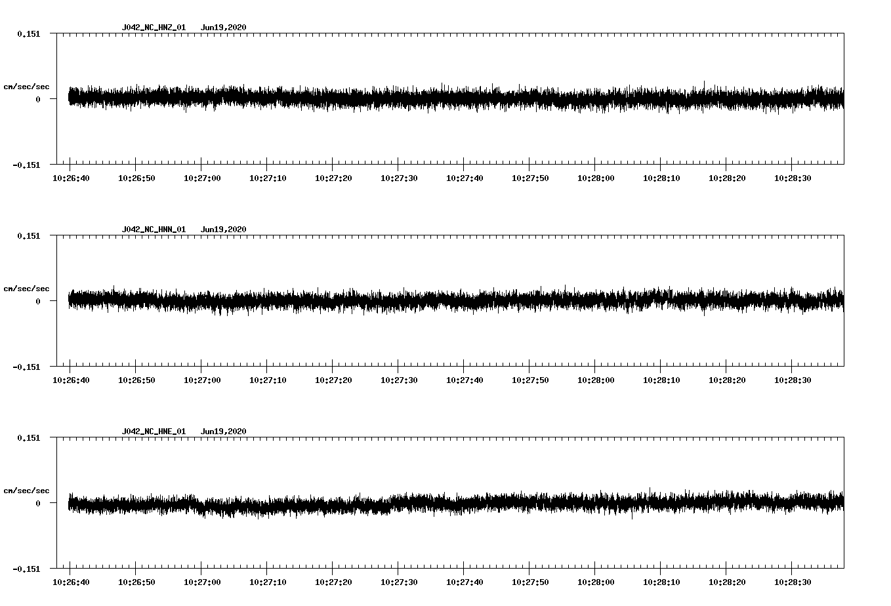The width and height of the screenshot is (891, 606).
Task: Click the 0.151 upper limit on HNZ axis
Action: click(x=29, y=33)
